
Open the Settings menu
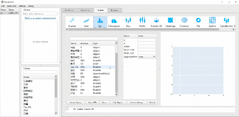point(22,6)
